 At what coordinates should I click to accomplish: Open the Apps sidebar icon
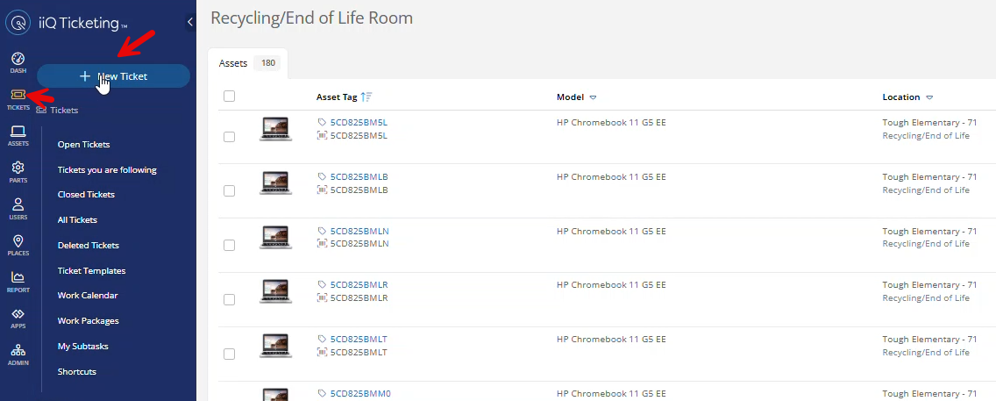[18, 318]
